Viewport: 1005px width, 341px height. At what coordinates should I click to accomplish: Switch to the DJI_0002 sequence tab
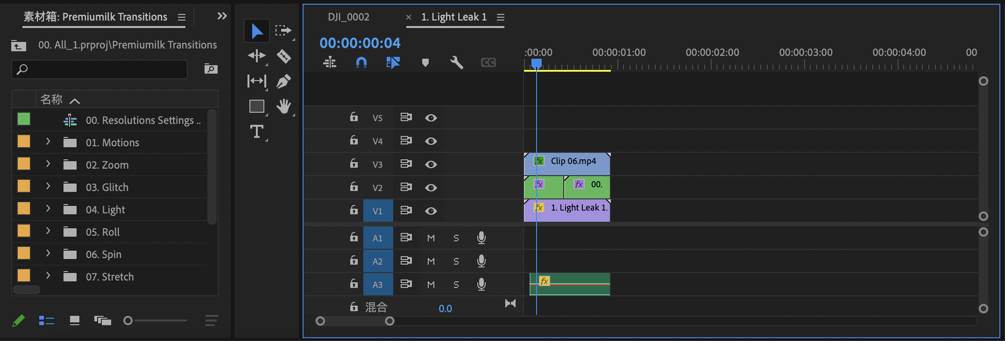click(348, 17)
